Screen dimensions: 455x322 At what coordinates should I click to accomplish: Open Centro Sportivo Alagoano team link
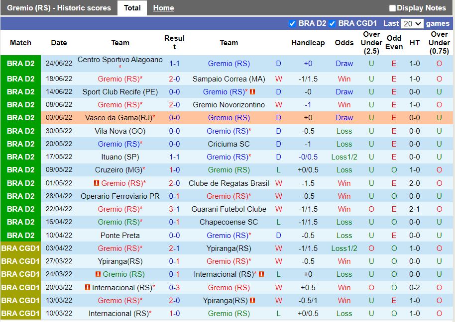tap(120, 60)
